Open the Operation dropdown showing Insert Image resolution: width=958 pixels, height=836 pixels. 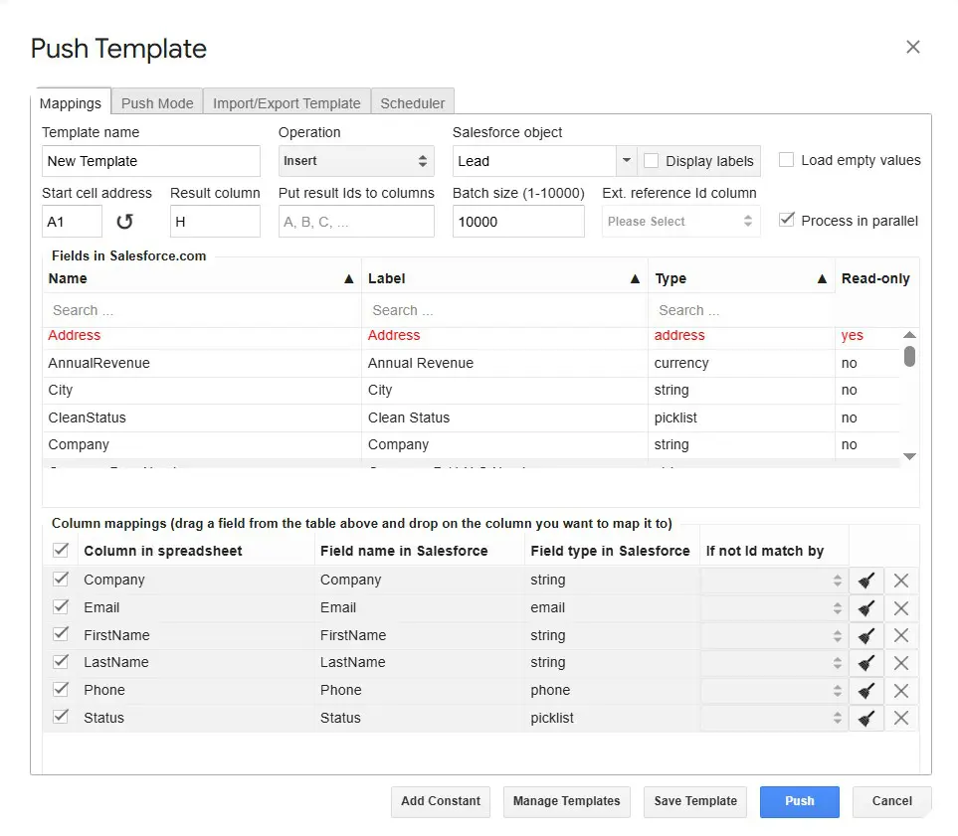coord(356,161)
